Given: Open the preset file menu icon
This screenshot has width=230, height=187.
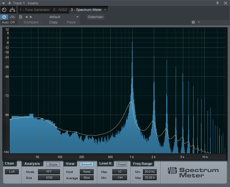Looking at the screenshot, I should pyautogui.click(x=21, y=17).
